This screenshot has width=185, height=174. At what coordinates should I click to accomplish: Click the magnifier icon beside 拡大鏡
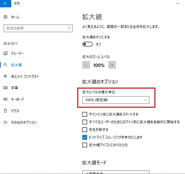[6, 65]
